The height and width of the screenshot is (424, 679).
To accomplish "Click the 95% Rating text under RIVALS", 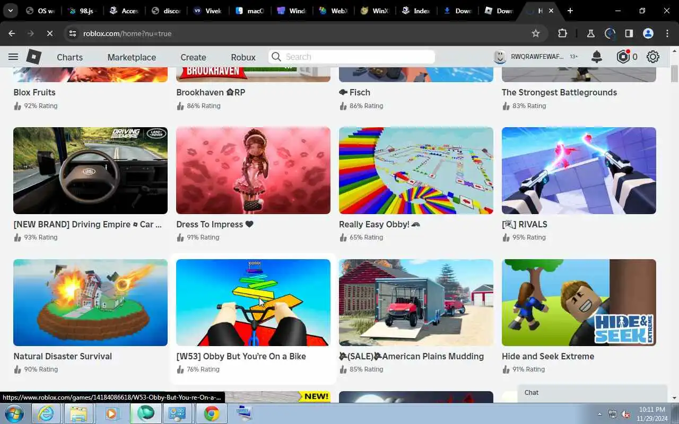I will tap(529, 237).
